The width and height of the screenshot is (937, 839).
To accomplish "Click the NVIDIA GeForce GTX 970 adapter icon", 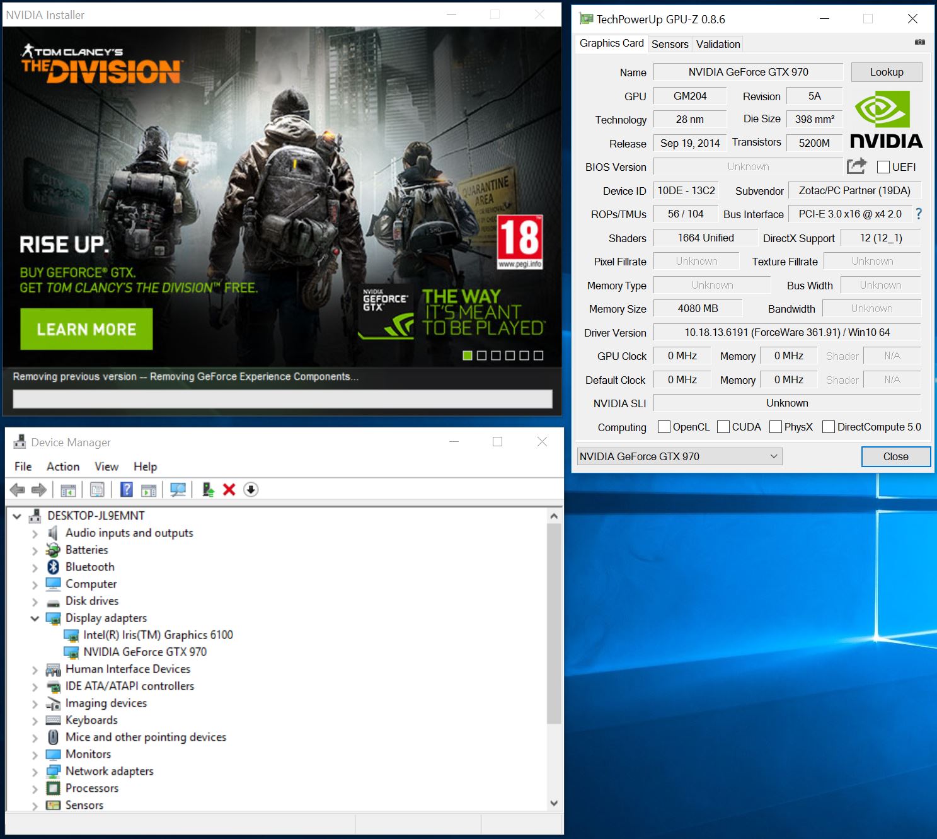I will tap(71, 652).
